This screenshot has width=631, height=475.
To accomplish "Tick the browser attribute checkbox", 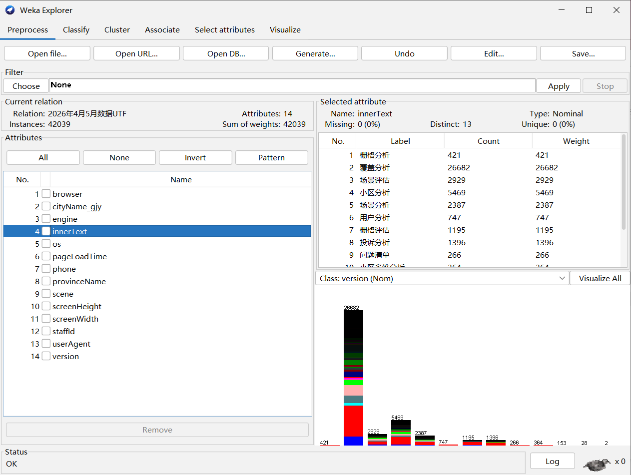I will (x=46, y=194).
